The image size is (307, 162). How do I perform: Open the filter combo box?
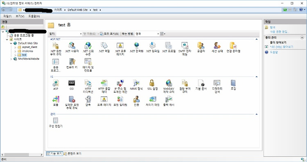point(69,34)
